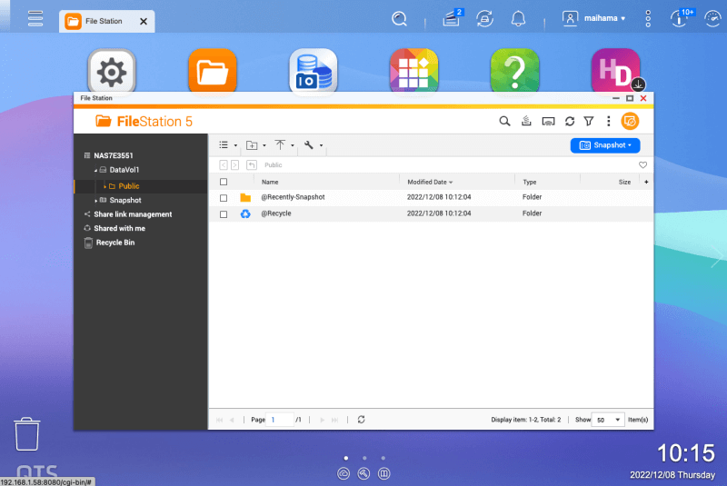The width and height of the screenshot is (727, 486).
Task: Open the more options dots in top bar
Action: click(648, 18)
